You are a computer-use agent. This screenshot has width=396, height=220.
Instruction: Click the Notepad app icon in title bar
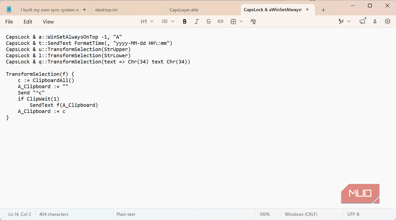coord(9,9)
